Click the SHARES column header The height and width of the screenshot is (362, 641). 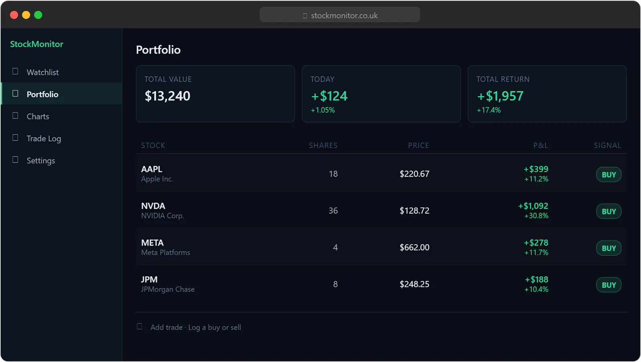pyautogui.click(x=323, y=145)
